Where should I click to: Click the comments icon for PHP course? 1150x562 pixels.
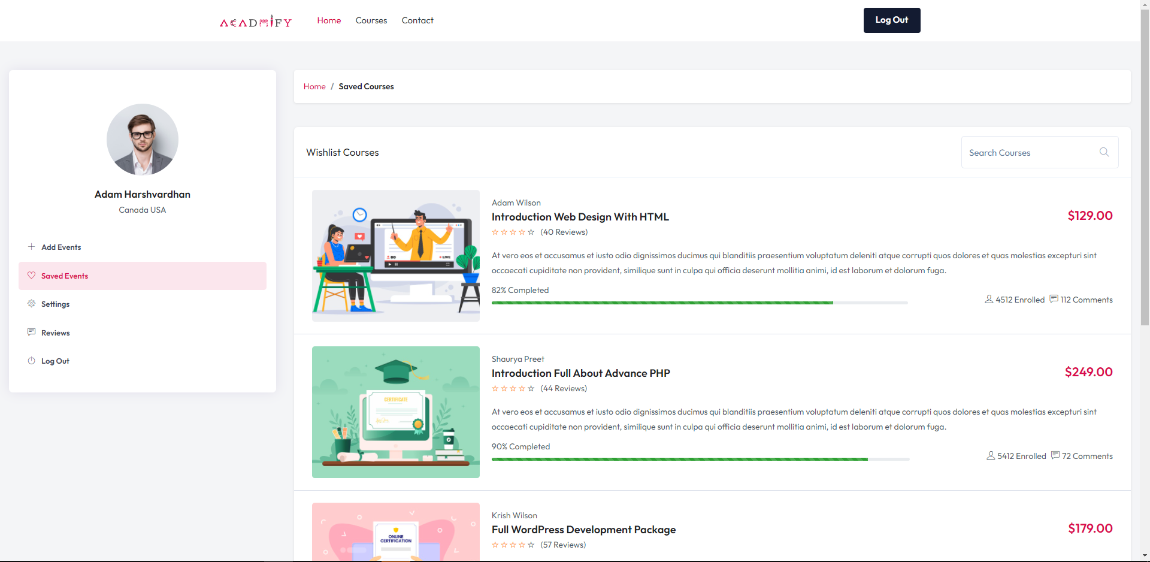[1055, 455]
